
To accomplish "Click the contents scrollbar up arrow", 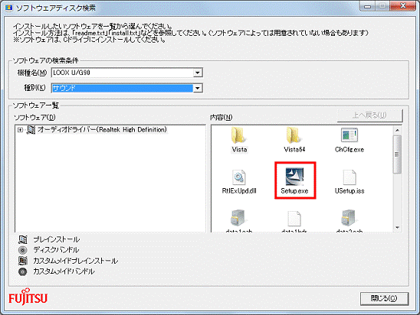I will (x=398, y=130).
